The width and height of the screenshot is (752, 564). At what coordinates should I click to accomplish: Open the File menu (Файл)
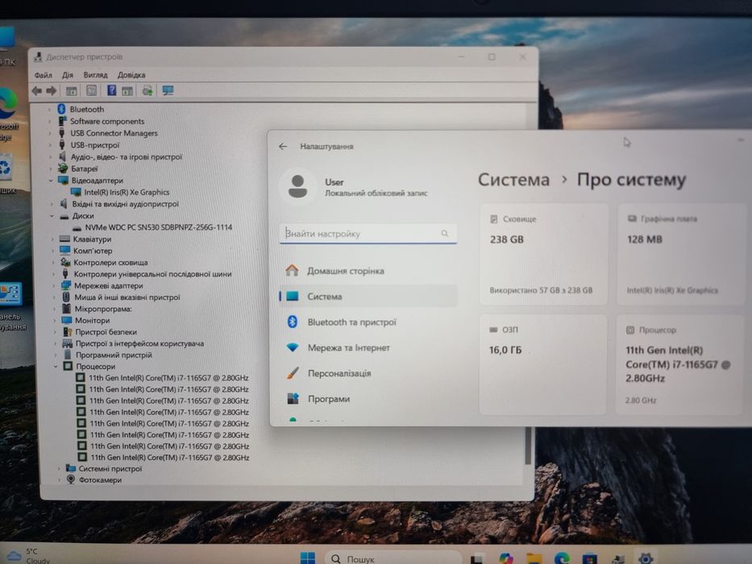[x=44, y=75]
